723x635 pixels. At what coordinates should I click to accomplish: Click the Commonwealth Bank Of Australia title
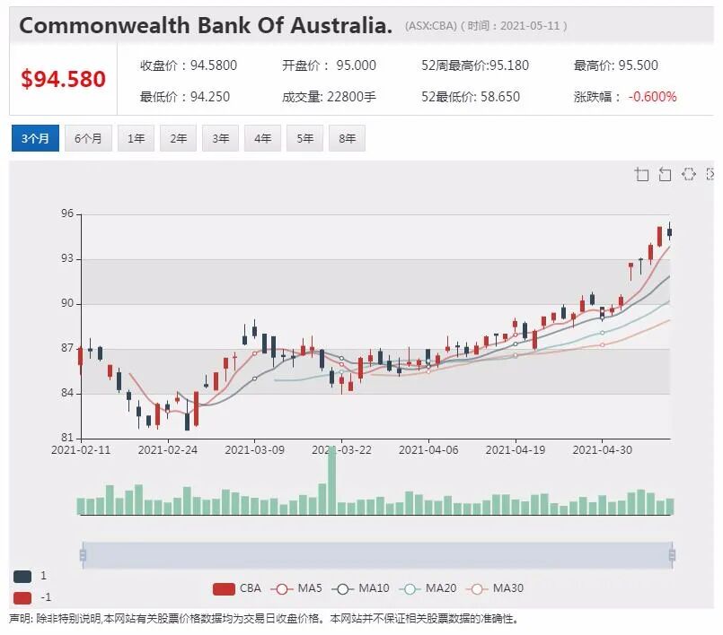coord(206,25)
